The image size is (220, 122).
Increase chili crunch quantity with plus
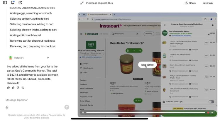click(140, 51)
